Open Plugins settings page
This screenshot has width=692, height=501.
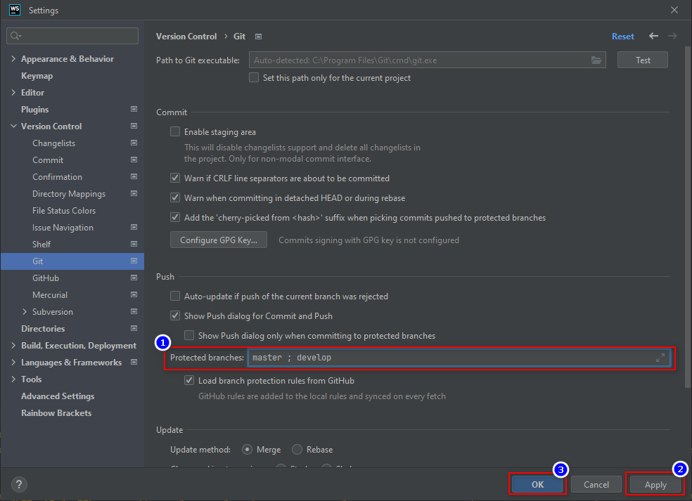[35, 110]
